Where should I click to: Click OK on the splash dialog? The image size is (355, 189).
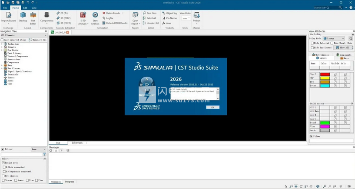(212, 107)
